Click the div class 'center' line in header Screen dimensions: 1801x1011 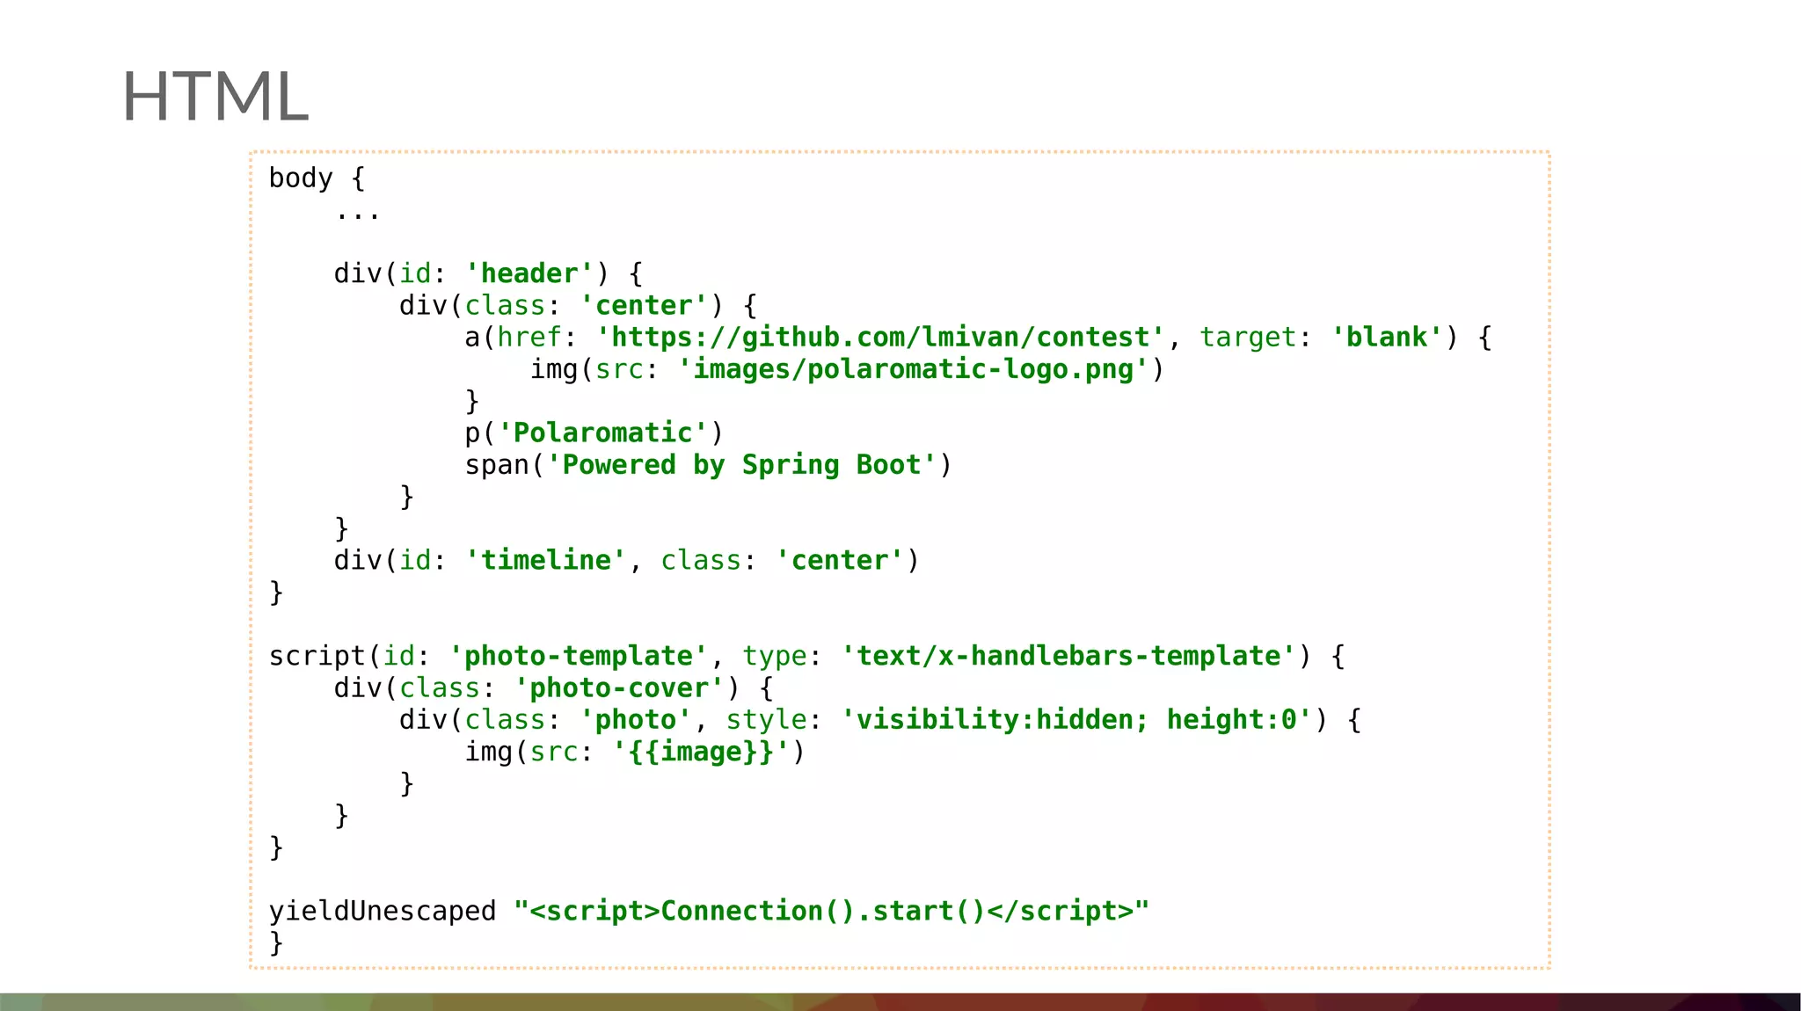click(x=578, y=306)
